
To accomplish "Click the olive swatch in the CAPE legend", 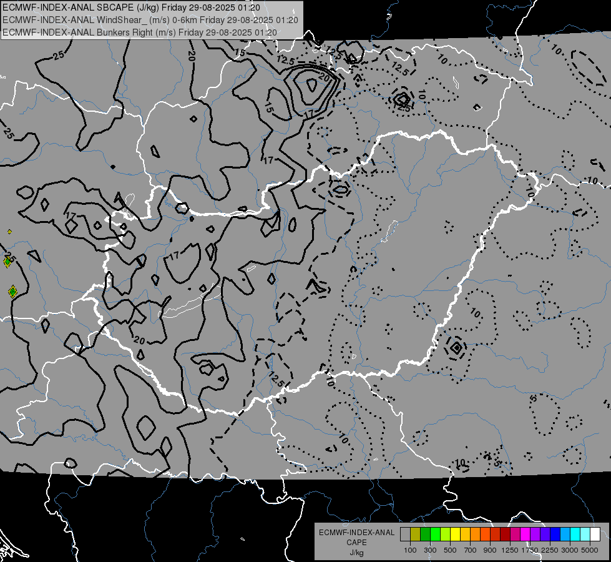I will point(416,534).
